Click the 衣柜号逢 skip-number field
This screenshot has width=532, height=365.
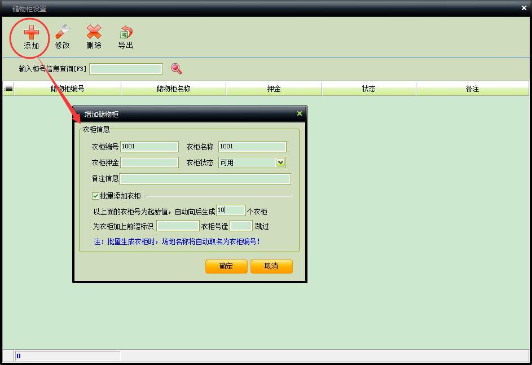point(241,226)
